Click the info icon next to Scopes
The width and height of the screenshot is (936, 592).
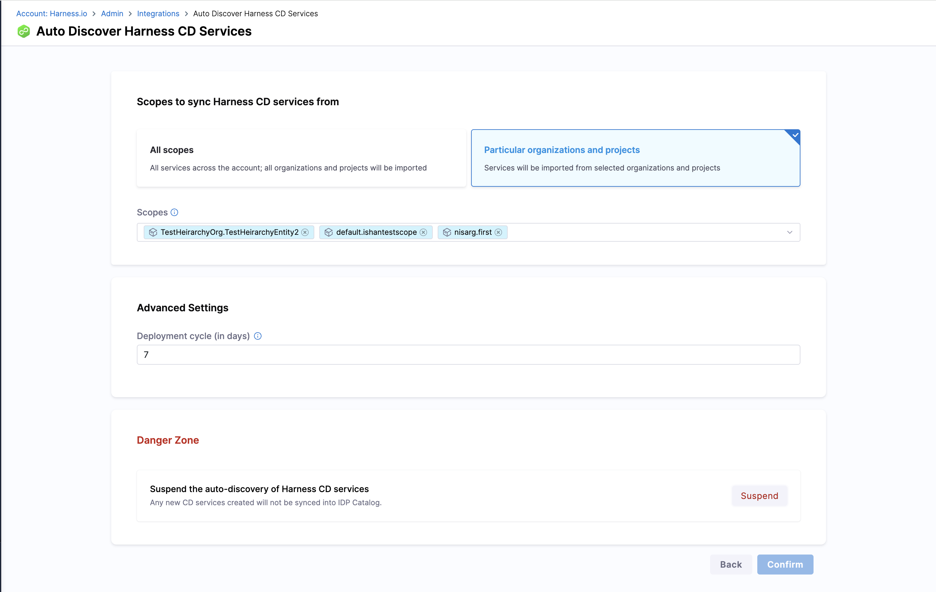(175, 213)
